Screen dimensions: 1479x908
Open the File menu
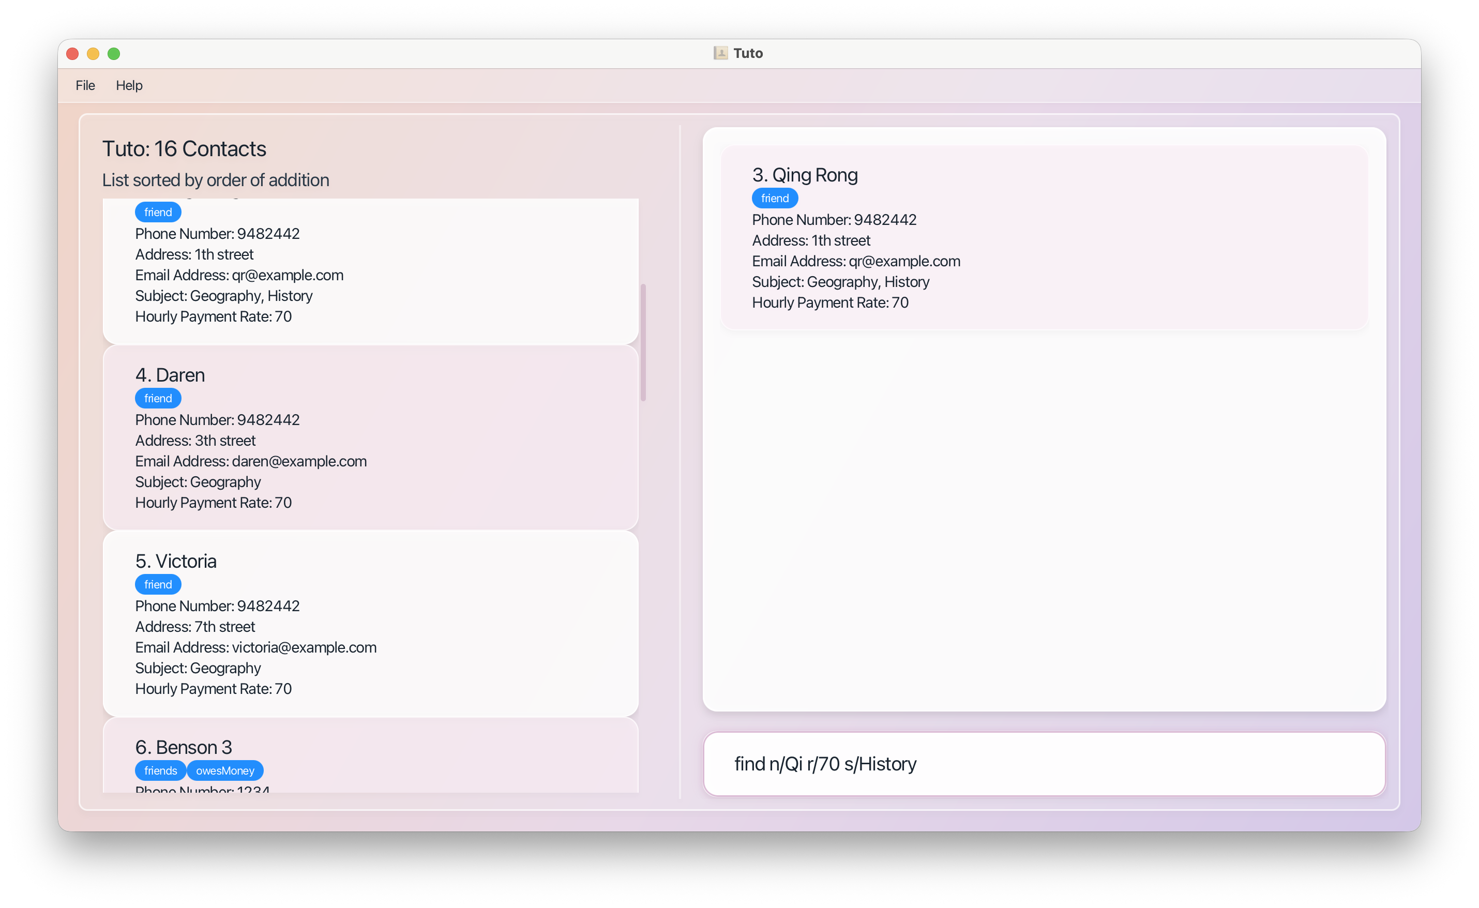85,85
